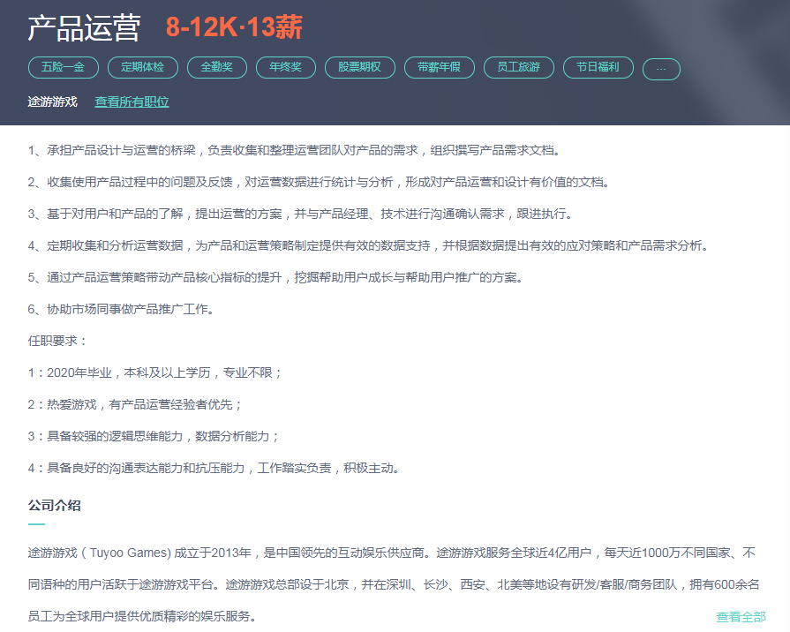The width and height of the screenshot is (790, 632).
Task: Click the intro sentence starting 途游游戏 ( Tuyoo Games)
Action: [392, 553]
